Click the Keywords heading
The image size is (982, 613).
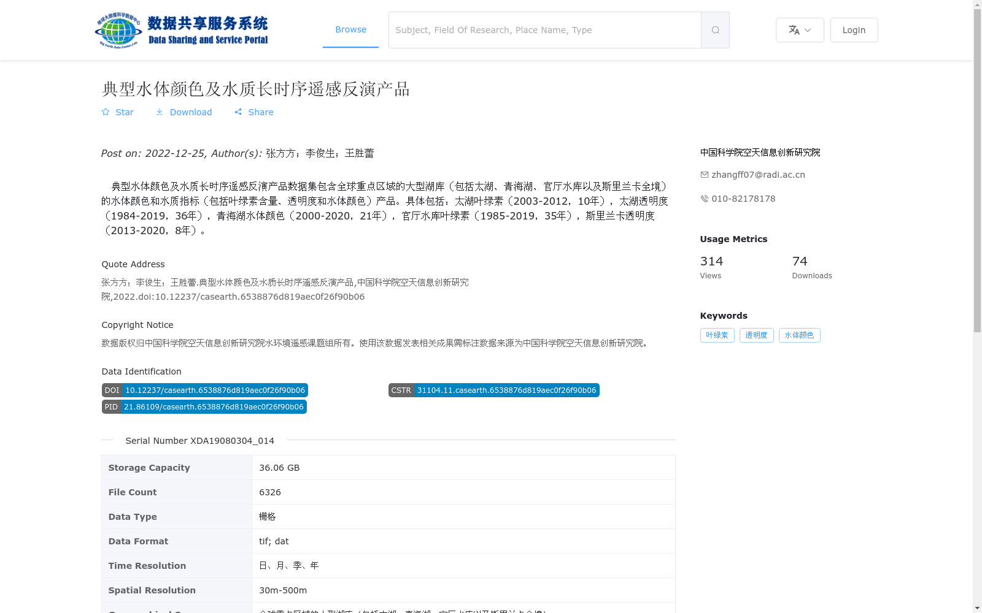click(724, 316)
